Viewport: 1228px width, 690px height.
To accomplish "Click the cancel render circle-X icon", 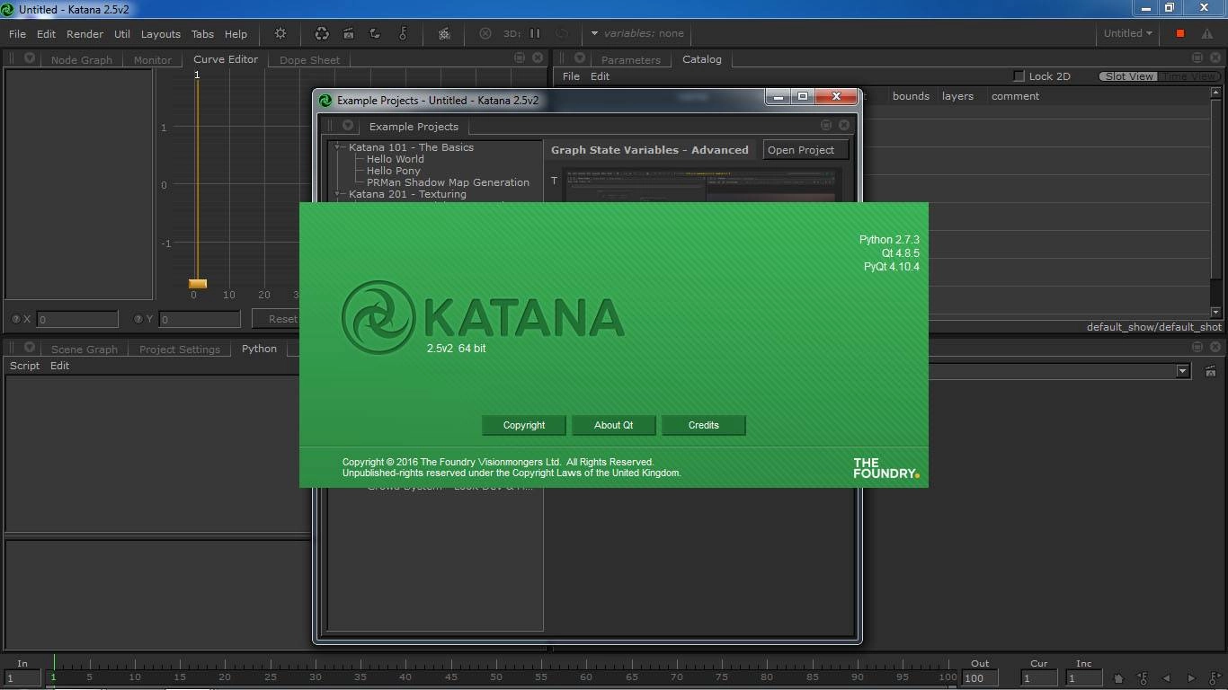I will click(485, 33).
